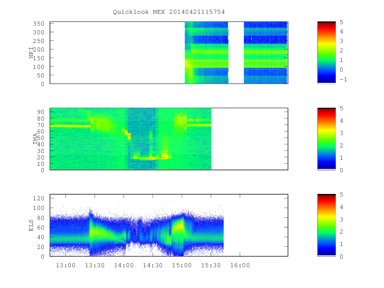Image resolution: width=384 pixels, height=288 pixels.
Task: Click the plot title Quicklook MEX 20140421115754
Action: pos(169,12)
